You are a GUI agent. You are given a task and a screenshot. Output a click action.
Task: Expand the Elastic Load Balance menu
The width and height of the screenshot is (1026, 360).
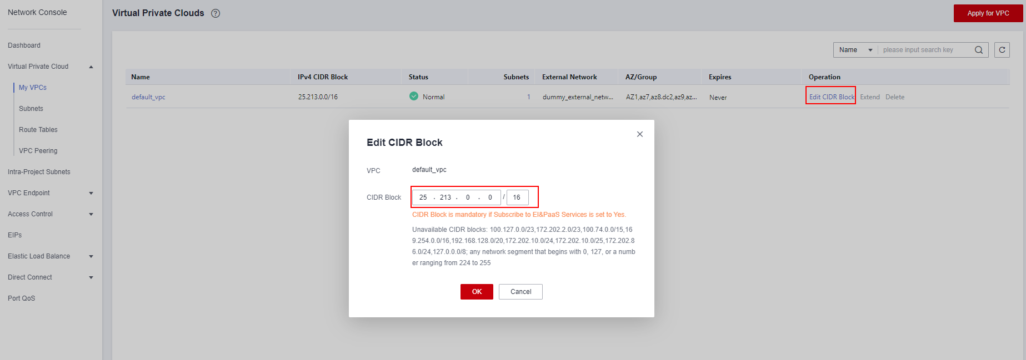pos(91,256)
